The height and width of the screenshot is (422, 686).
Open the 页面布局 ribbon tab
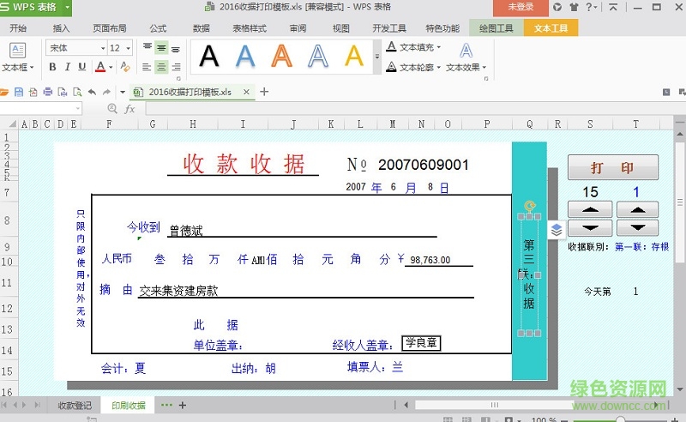[x=110, y=28]
